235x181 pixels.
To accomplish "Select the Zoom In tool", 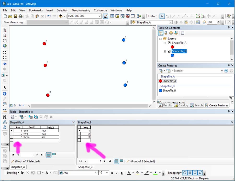I will tap(5, 31).
